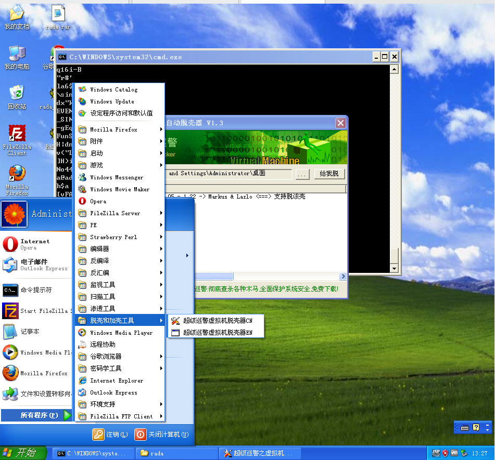This screenshot has height=460, width=495.
Task: Select 超级巡警虚拟机脱壳器EN menu entry
Action: click(x=218, y=332)
